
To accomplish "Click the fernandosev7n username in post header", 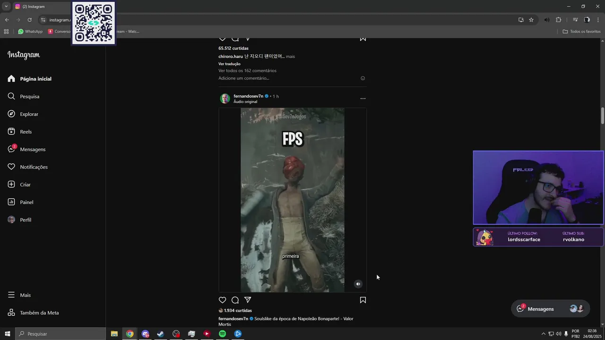I will coord(248,96).
